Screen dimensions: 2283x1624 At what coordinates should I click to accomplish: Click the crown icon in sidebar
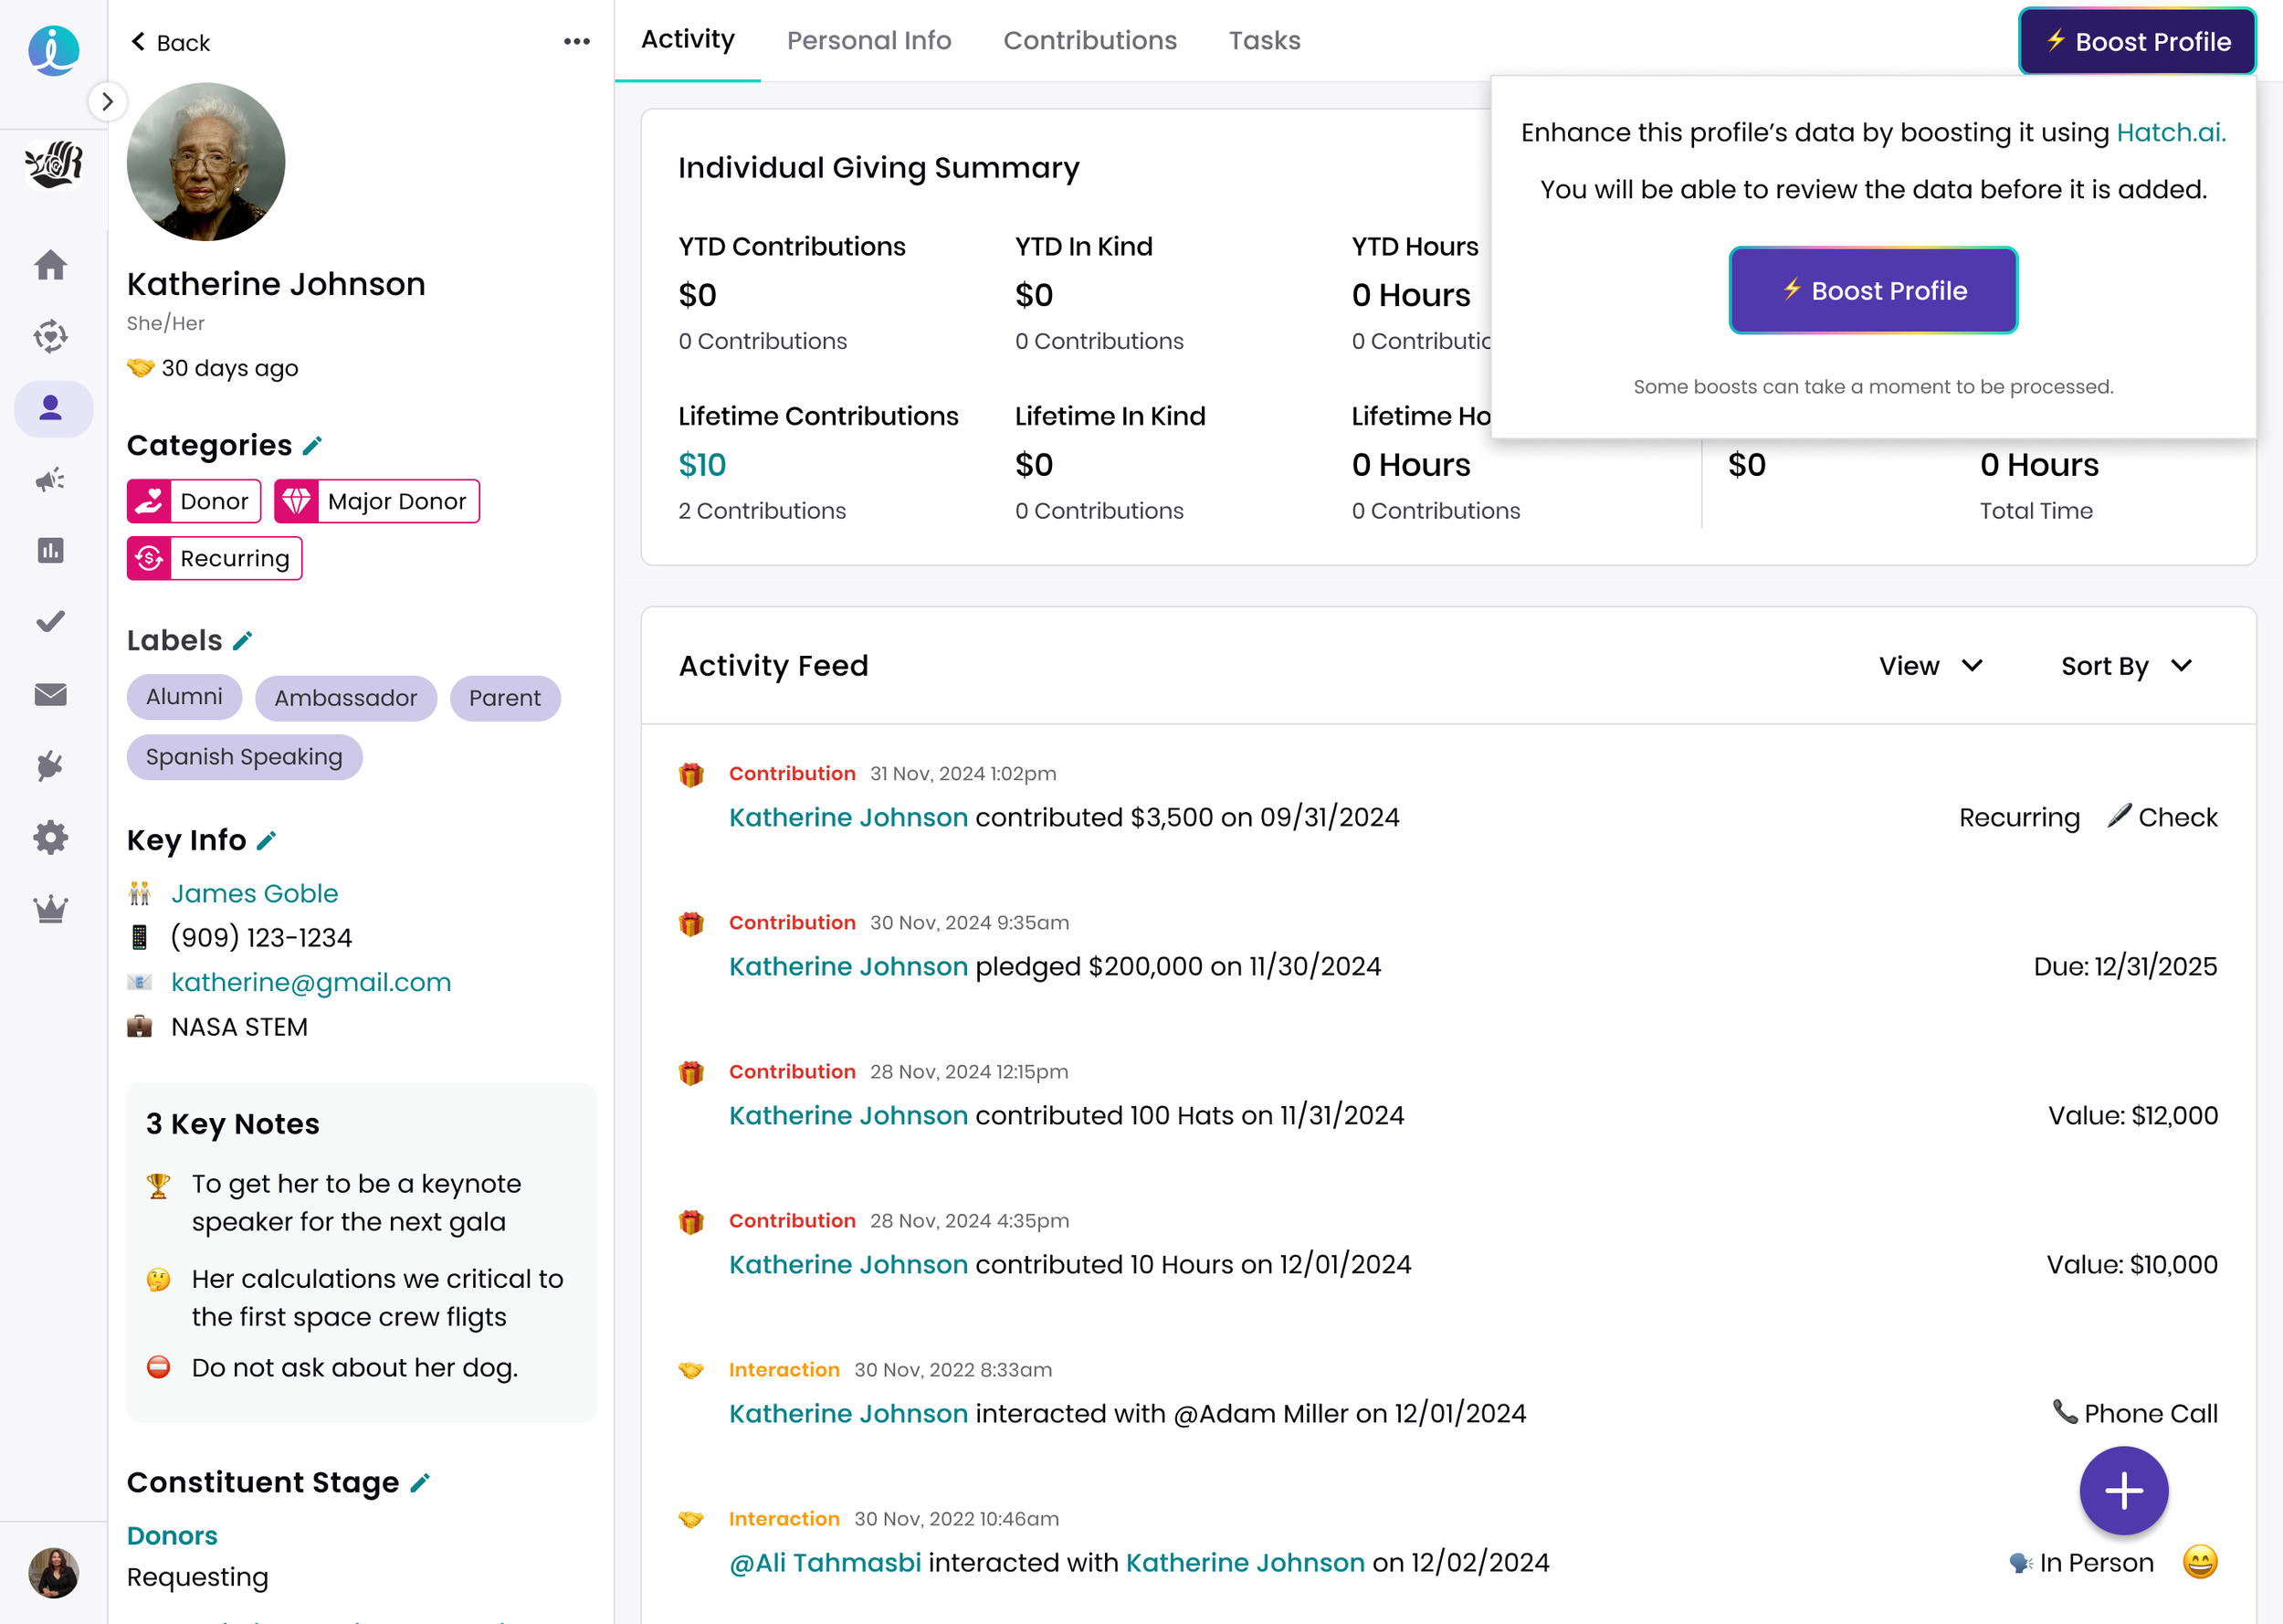[x=51, y=909]
